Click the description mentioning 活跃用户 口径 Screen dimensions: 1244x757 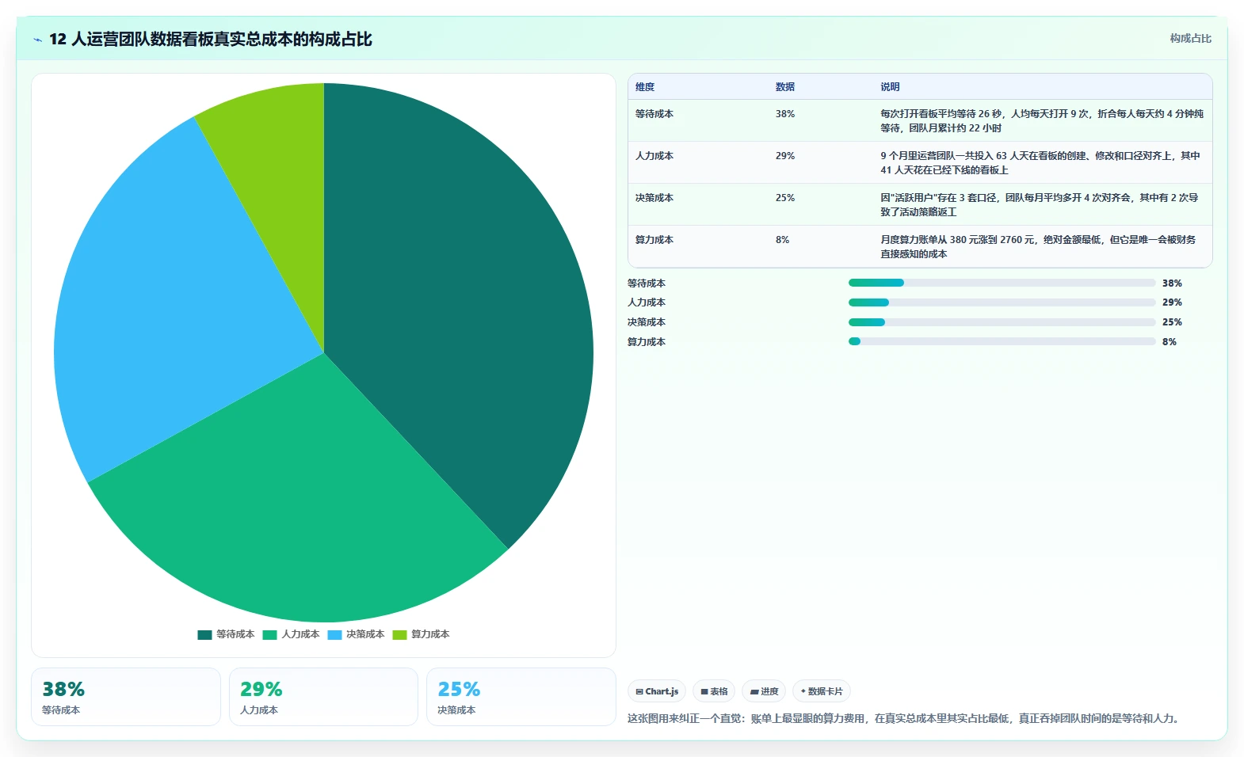point(1040,205)
